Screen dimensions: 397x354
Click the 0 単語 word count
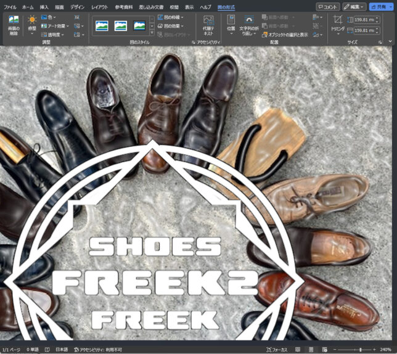pyautogui.click(x=33, y=350)
